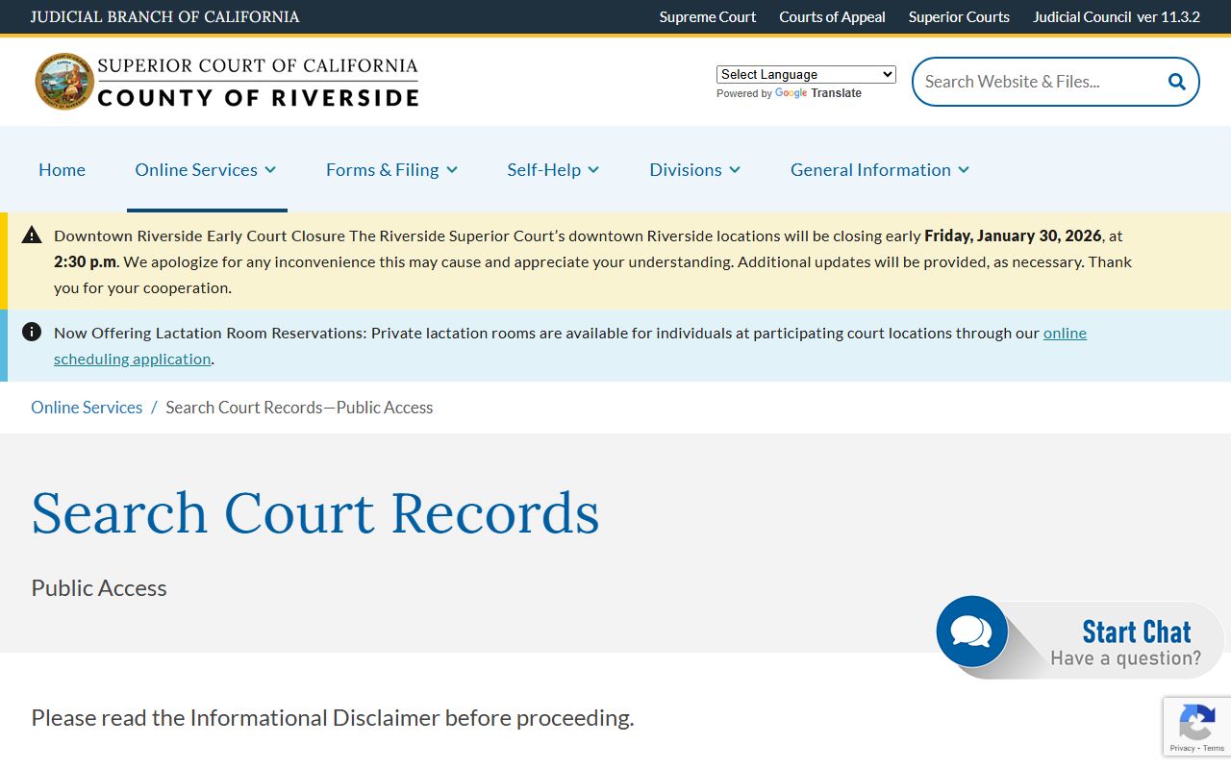Click "Friday, January 30, 2026" bold date text

point(1013,236)
